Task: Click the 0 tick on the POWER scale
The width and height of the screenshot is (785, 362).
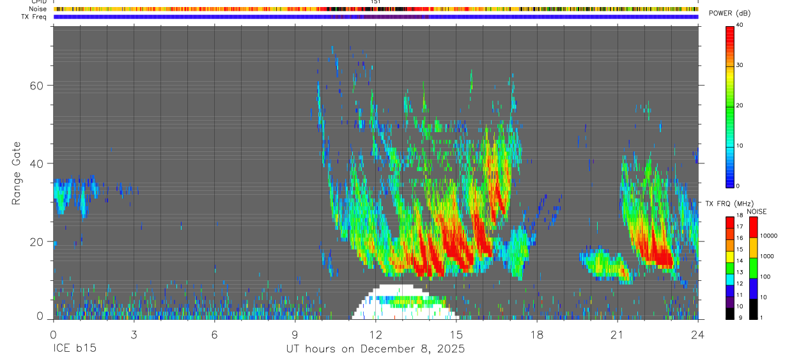Action: 738,186
